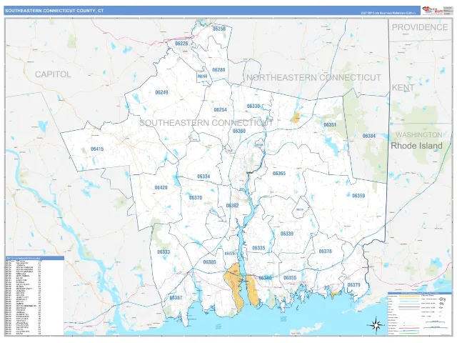Select ZIP code label 06359
The height and width of the screenshot is (343, 457).
pos(358,195)
